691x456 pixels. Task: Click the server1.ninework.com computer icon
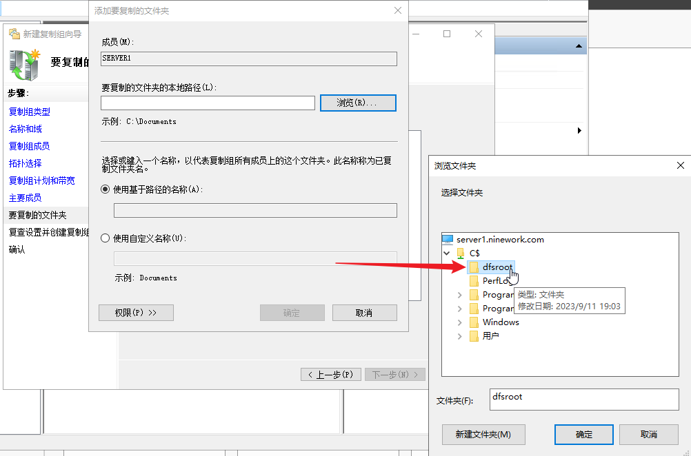click(x=448, y=240)
